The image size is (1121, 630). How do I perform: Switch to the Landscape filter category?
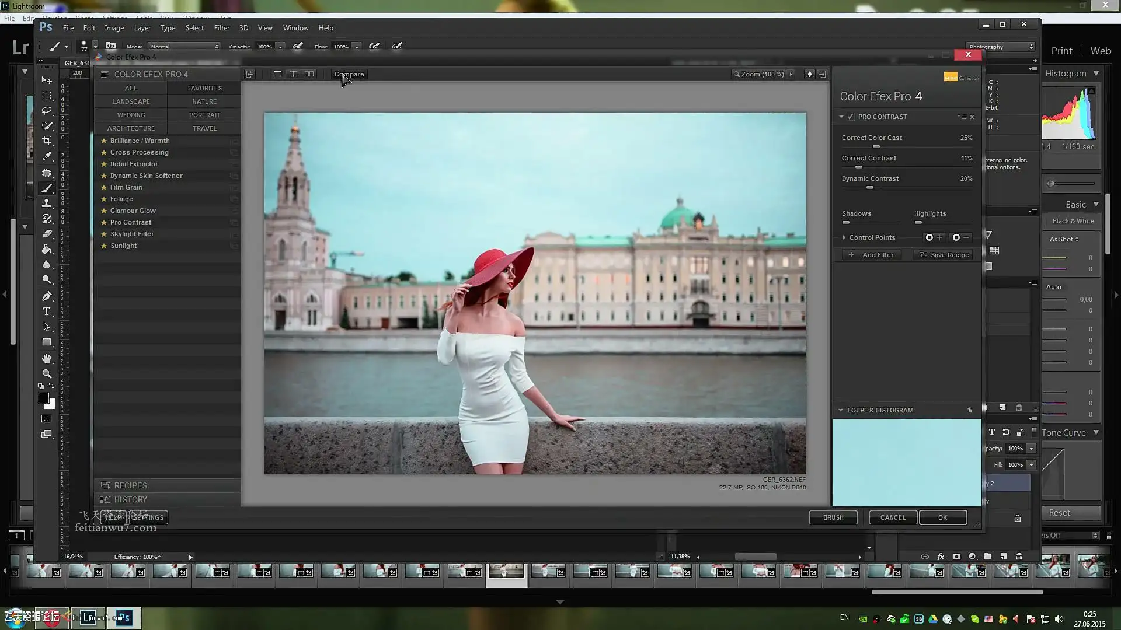[x=131, y=101]
